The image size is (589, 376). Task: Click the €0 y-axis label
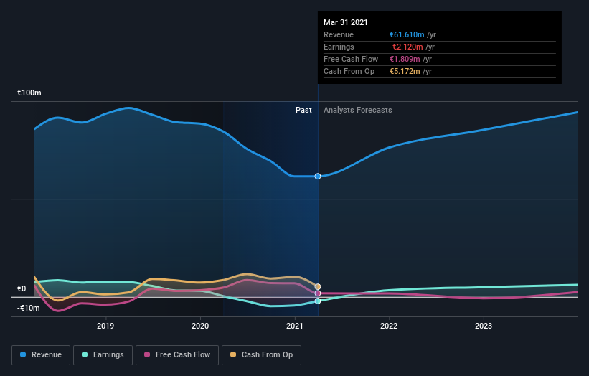(22, 289)
